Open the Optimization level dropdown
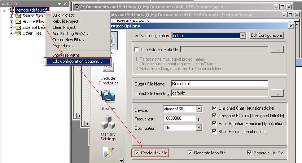 click(199, 127)
